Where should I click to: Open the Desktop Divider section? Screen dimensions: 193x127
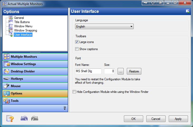click(35, 71)
